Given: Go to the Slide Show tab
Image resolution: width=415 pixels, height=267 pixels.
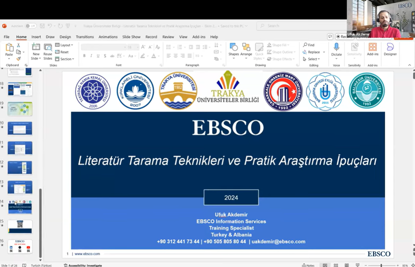Looking at the screenshot, I should tap(131, 37).
